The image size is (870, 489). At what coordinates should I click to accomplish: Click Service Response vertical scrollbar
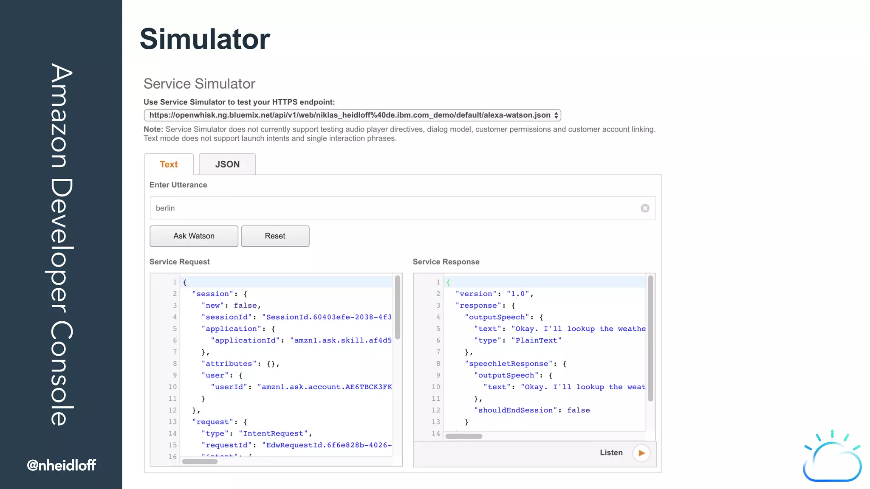pos(650,338)
